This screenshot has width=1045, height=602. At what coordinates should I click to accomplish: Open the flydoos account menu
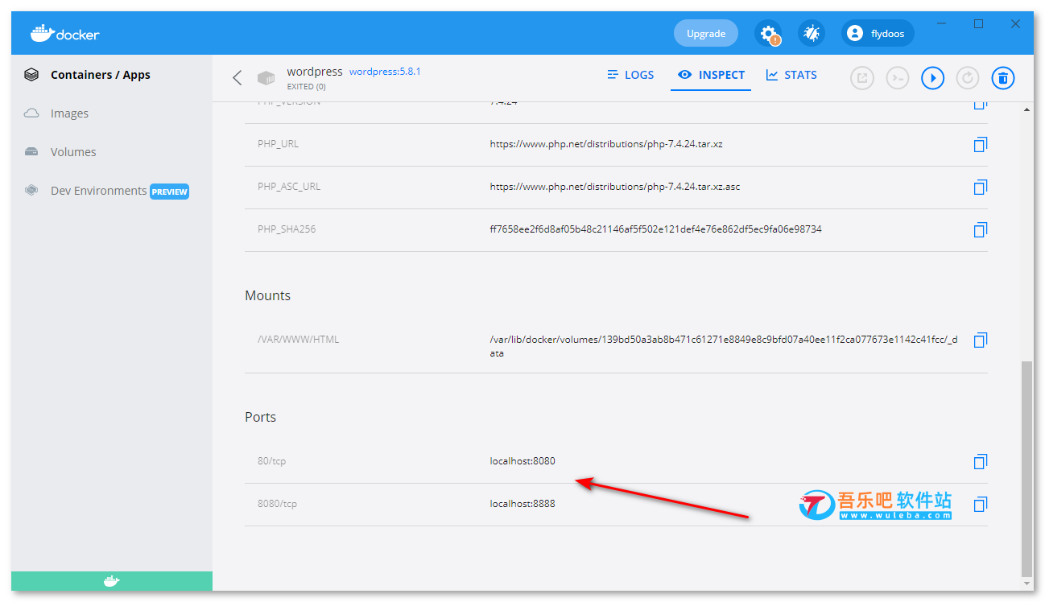pyautogui.click(x=878, y=34)
